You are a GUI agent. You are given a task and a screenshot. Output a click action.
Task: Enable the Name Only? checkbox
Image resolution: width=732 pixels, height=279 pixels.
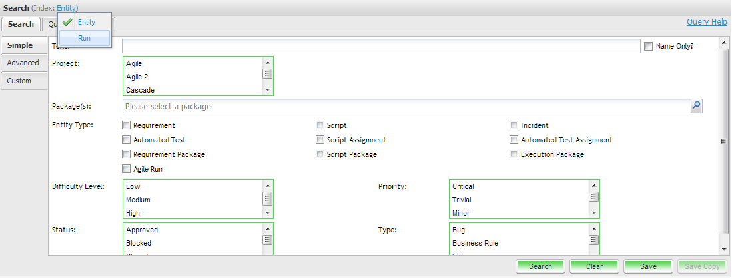coord(649,47)
